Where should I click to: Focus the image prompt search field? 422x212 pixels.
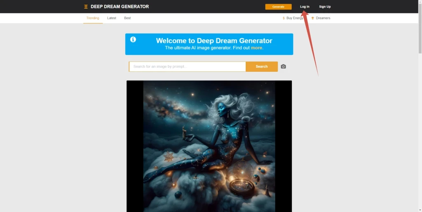(x=188, y=66)
